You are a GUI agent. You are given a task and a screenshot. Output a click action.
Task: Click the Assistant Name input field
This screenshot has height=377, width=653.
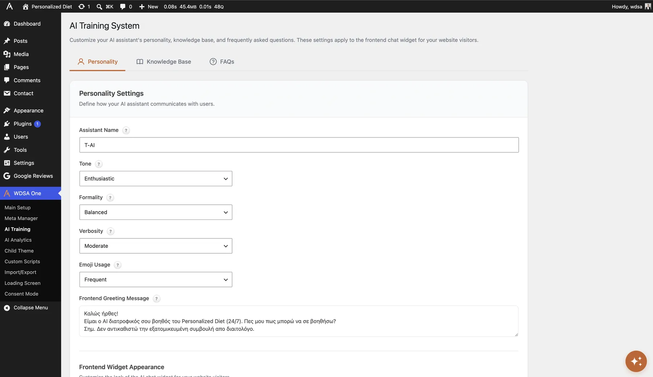[x=299, y=145]
